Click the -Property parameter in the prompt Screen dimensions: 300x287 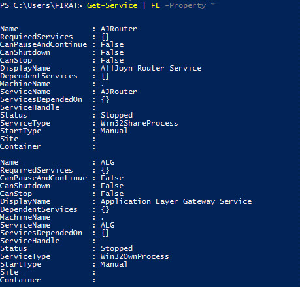tap(185, 5)
